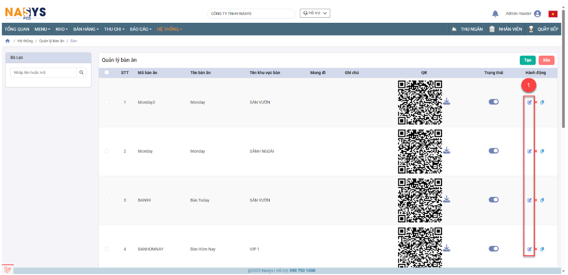
Task: Click the search magnifier in Bộ Lọc
Action: tap(81, 72)
